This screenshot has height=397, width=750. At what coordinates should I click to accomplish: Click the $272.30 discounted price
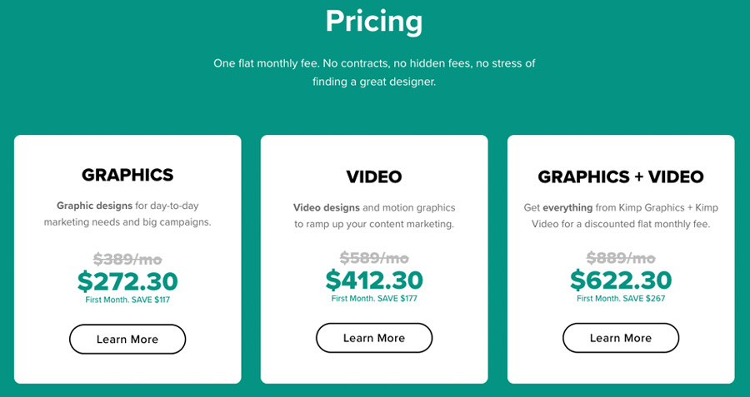click(127, 281)
